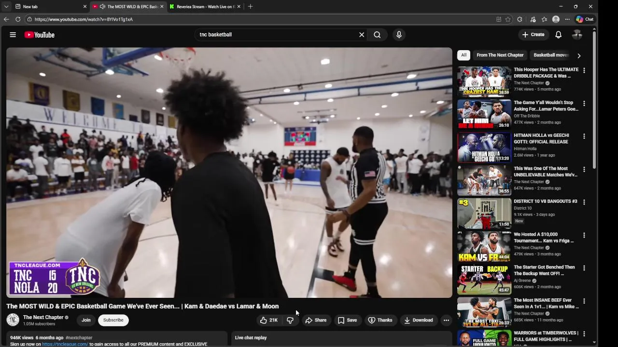Open the tab search dropdown arrow
The image size is (618, 347).
coord(6,6)
